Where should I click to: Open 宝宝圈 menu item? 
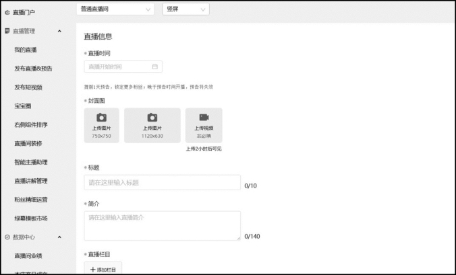[x=23, y=106]
